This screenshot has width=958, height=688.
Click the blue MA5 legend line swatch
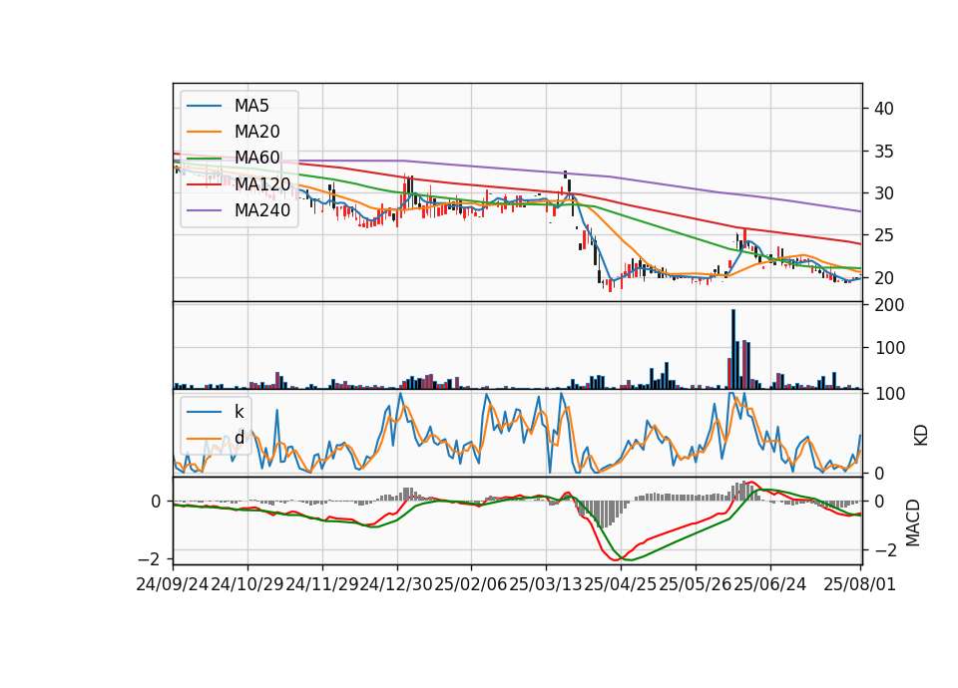click(204, 107)
